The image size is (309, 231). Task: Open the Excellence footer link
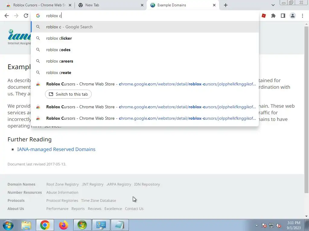click(113, 209)
